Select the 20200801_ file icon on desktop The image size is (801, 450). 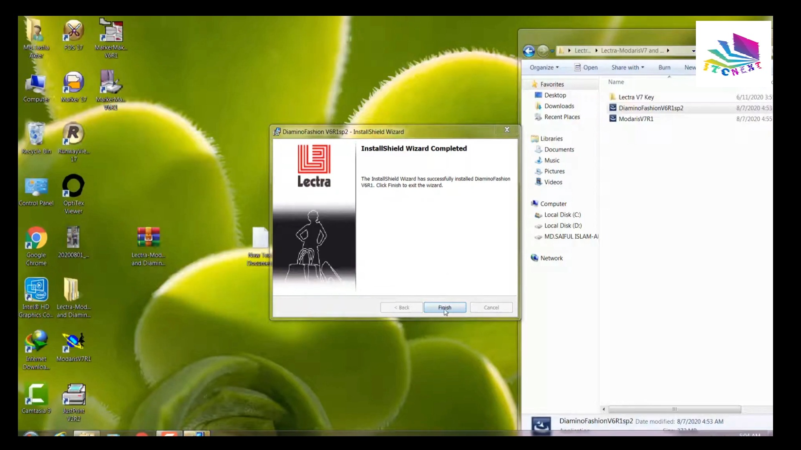click(73, 242)
